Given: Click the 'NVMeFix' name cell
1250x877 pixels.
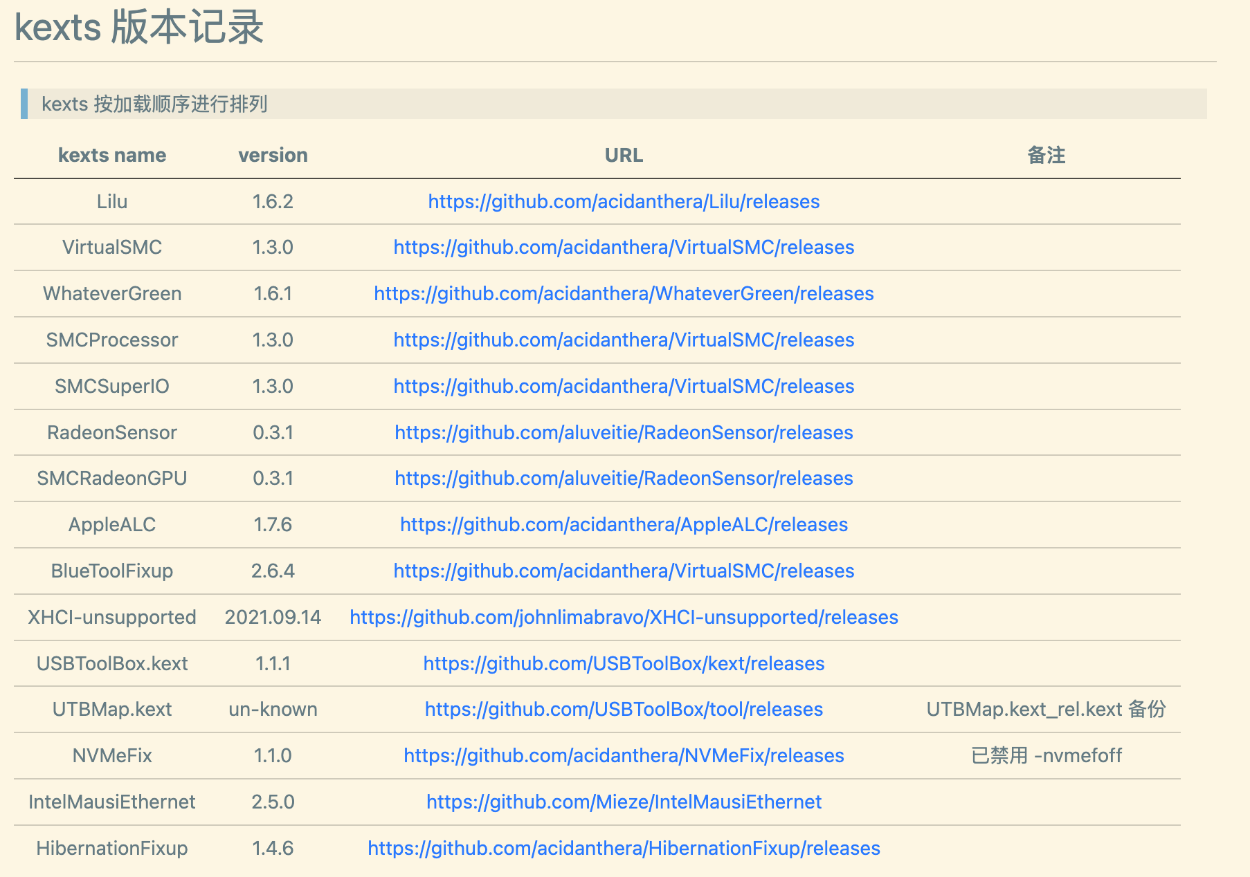Looking at the screenshot, I should [x=112, y=755].
